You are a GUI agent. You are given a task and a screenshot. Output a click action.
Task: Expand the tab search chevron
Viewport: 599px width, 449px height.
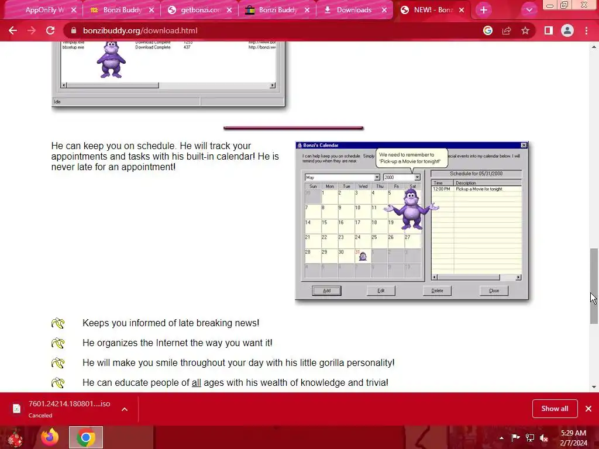coord(529,10)
